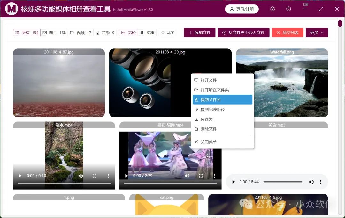The width and height of the screenshot is (345, 218).
Task: Open more options for 溪水.mp4 player
Action: (x=108, y=176)
